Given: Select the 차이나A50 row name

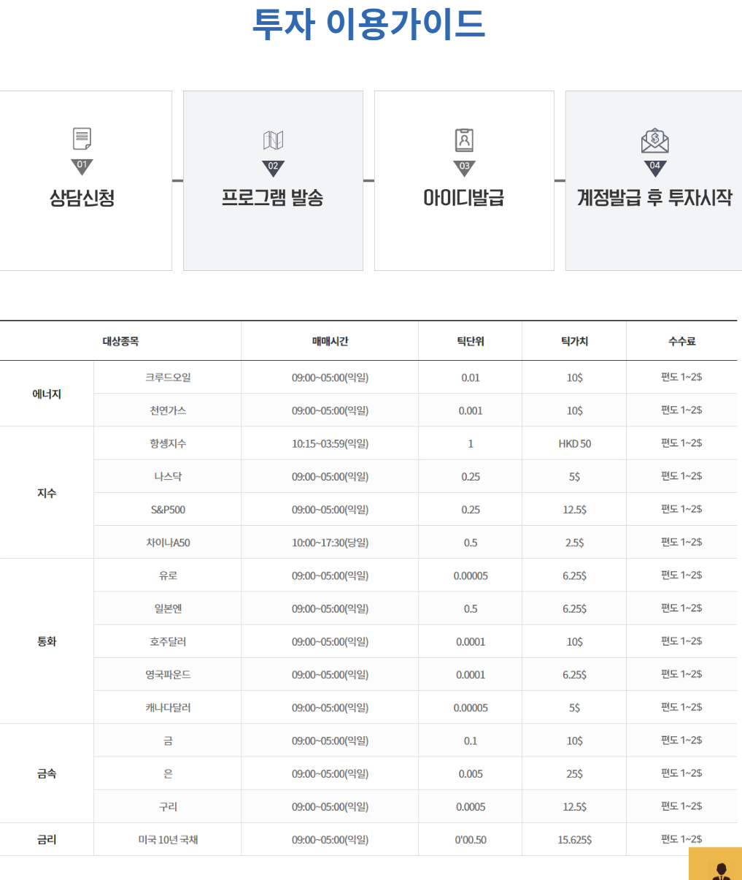Looking at the screenshot, I should [x=168, y=543].
